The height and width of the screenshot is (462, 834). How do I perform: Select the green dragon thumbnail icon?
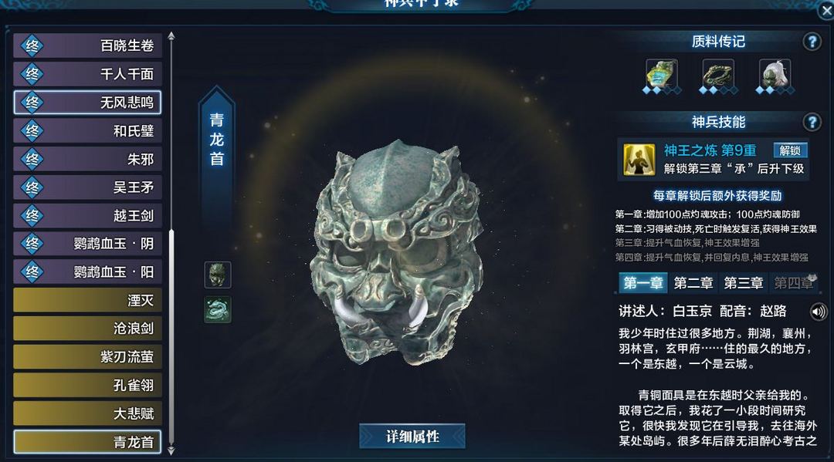(218, 309)
